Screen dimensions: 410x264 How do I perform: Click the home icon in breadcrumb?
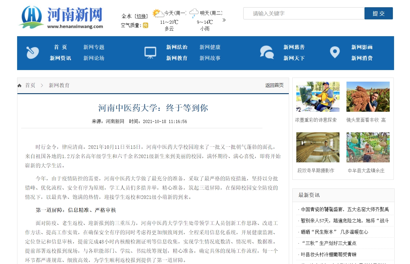tap(19, 85)
